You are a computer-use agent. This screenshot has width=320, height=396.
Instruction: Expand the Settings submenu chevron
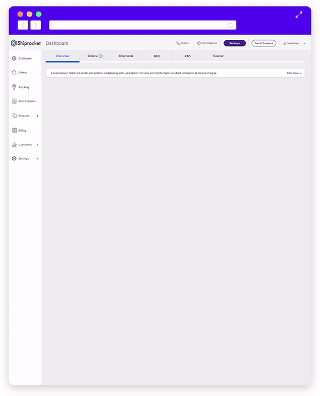click(x=37, y=159)
